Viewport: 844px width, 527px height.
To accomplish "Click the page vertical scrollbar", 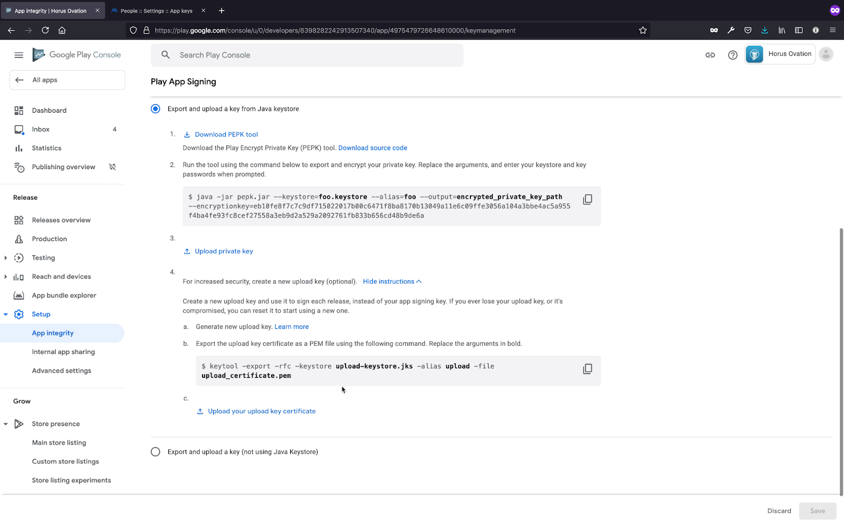I will [x=841, y=362].
